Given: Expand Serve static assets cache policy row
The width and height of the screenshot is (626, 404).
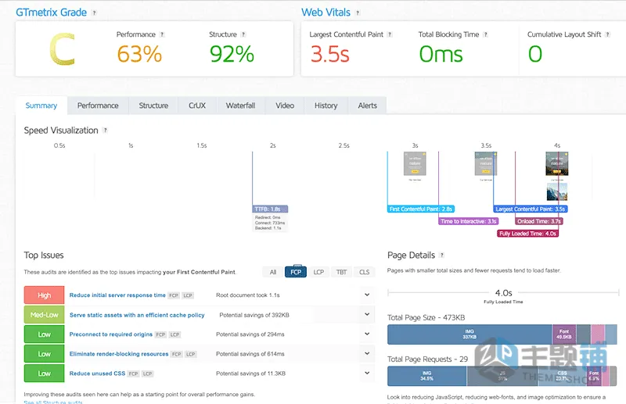Looking at the screenshot, I should (x=367, y=314).
